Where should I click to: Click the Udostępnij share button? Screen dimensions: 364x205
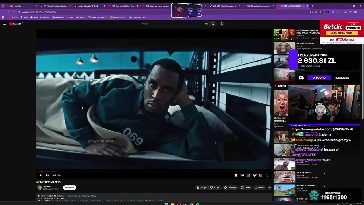pyautogui.click(x=230, y=188)
